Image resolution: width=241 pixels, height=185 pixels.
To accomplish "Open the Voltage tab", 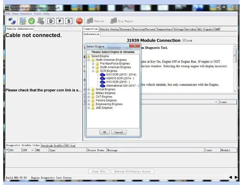I will coord(178,29).
